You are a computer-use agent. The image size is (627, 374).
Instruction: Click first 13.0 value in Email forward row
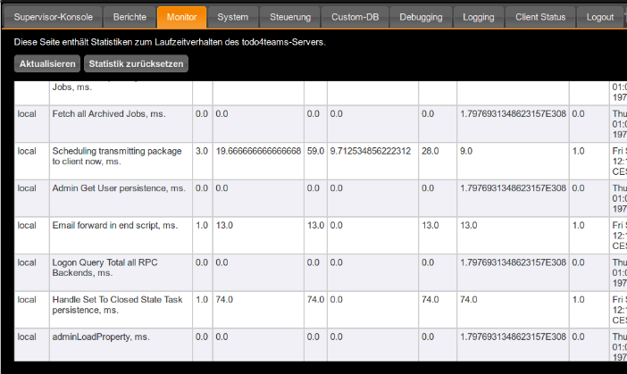click(x=224, y=225)
